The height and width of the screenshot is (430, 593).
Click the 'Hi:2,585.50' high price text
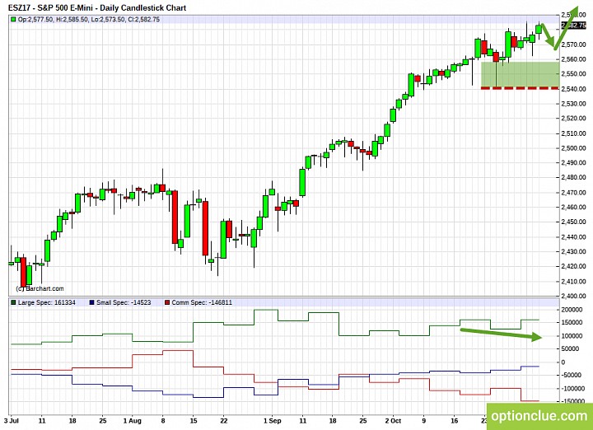[72, 19]
